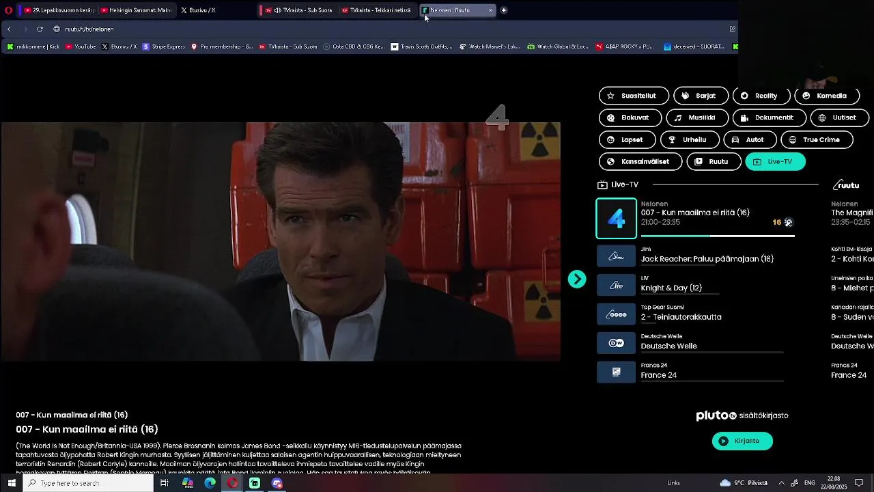Open the taskbar clock showing 22.08
This screenshot has width=874, height=492.
(x=834, y=483)
